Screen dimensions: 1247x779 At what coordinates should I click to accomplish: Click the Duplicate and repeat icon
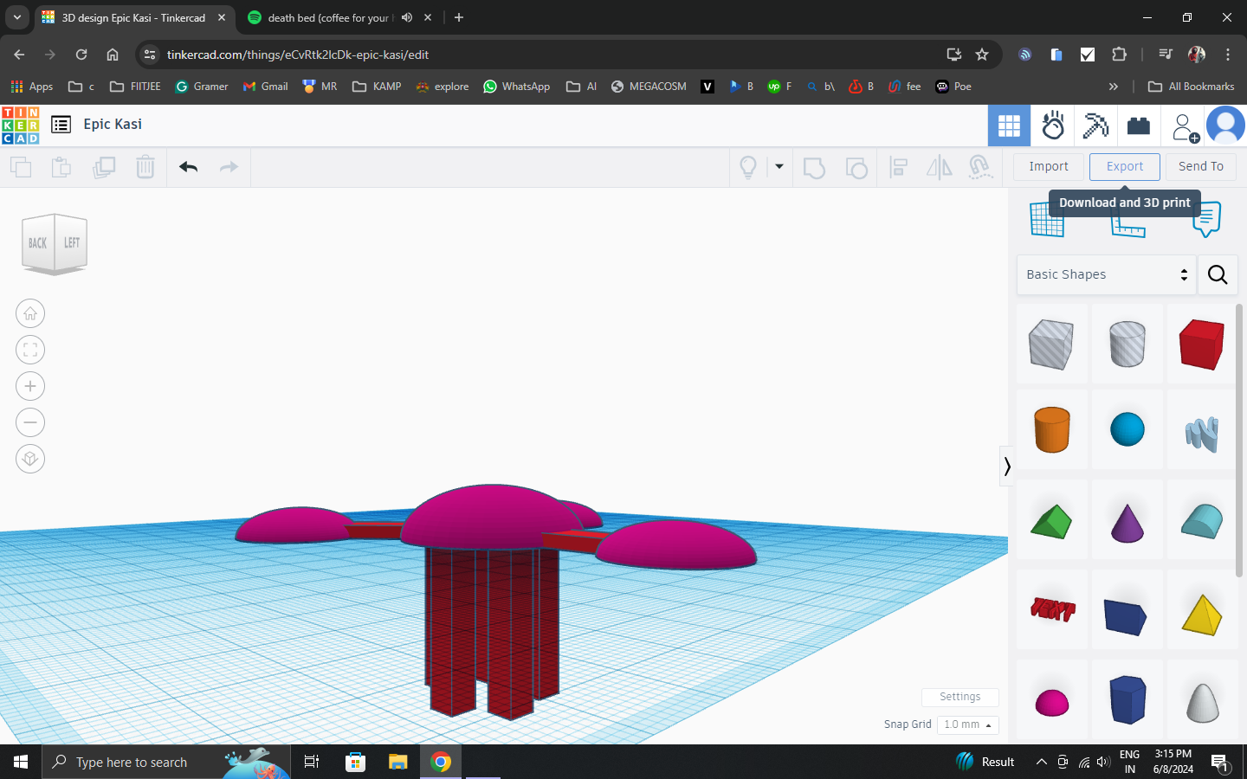coord(104,167)
